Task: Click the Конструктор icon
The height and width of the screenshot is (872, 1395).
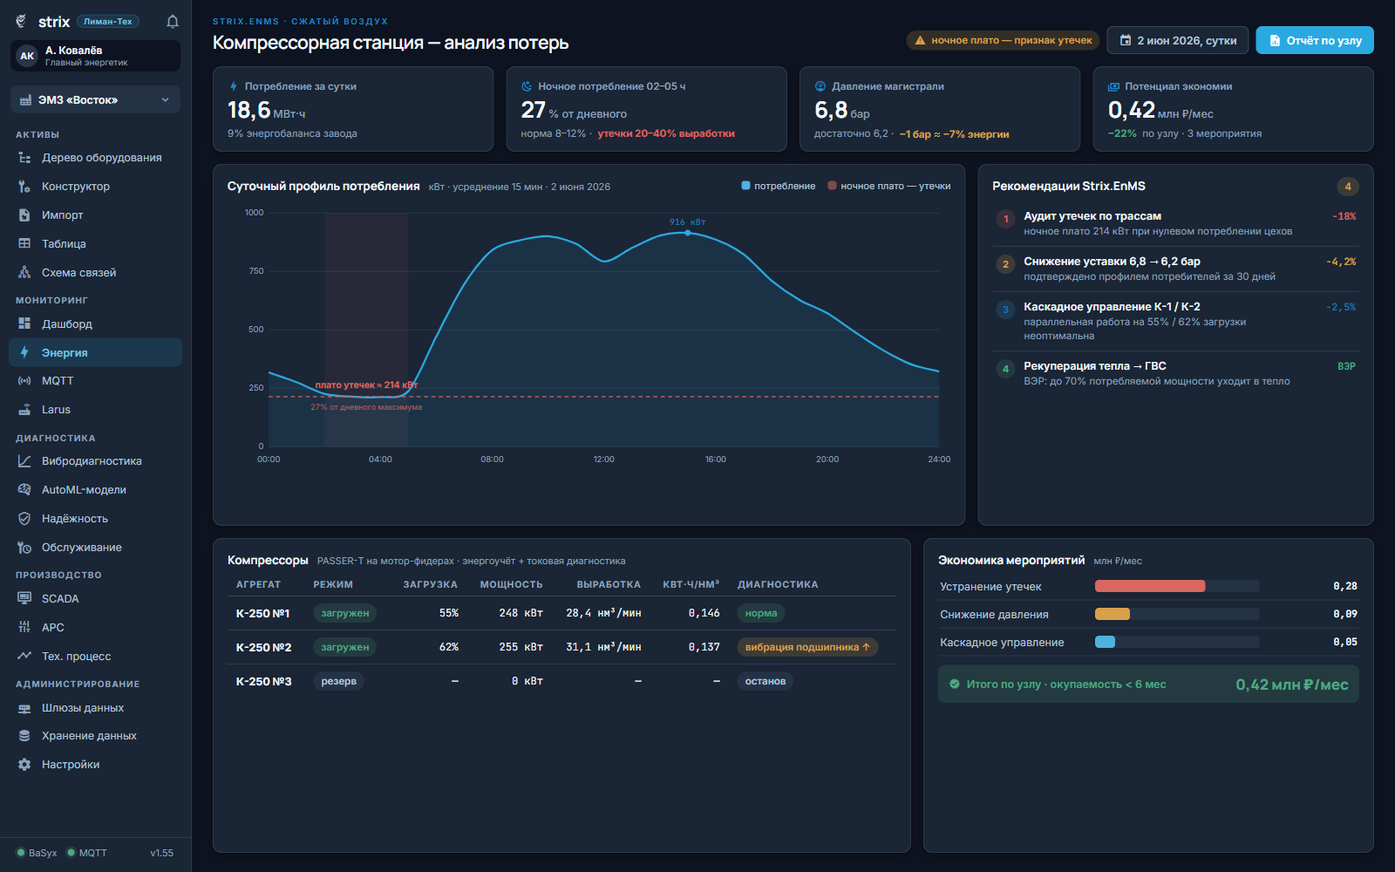Action: (24, 187)
